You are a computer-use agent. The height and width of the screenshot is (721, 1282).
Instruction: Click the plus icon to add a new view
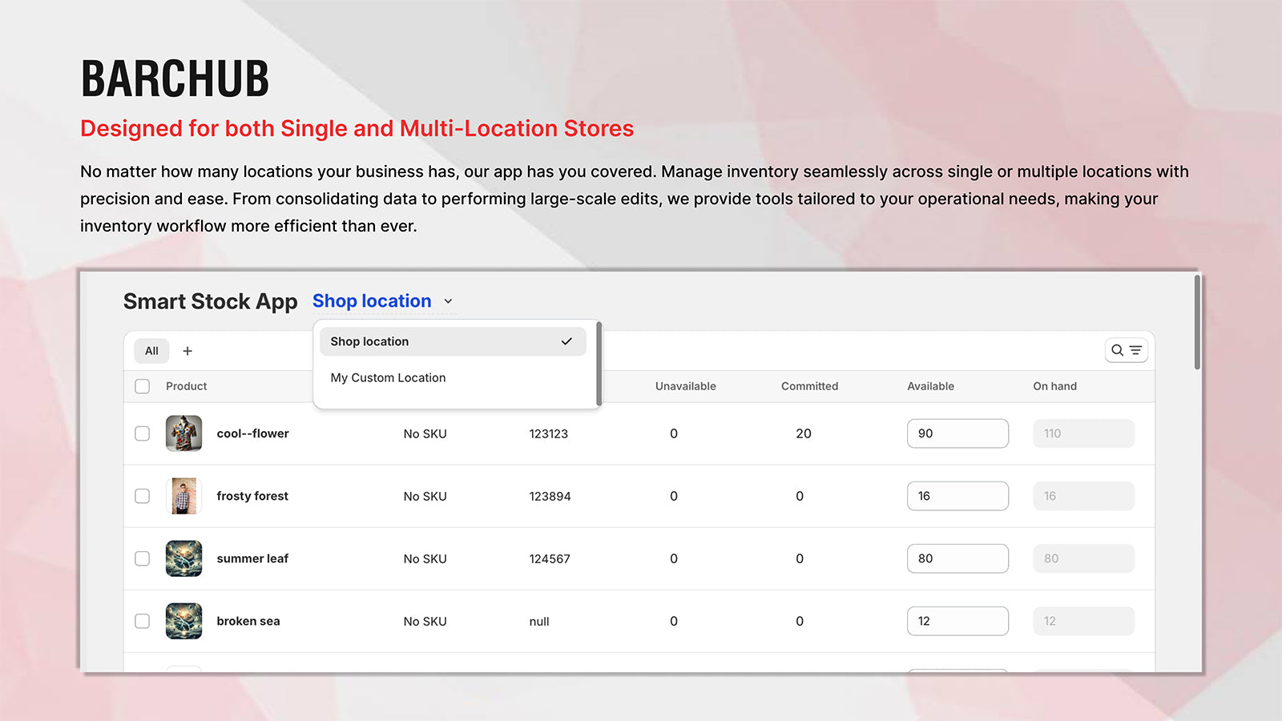[x=187, y=350]
